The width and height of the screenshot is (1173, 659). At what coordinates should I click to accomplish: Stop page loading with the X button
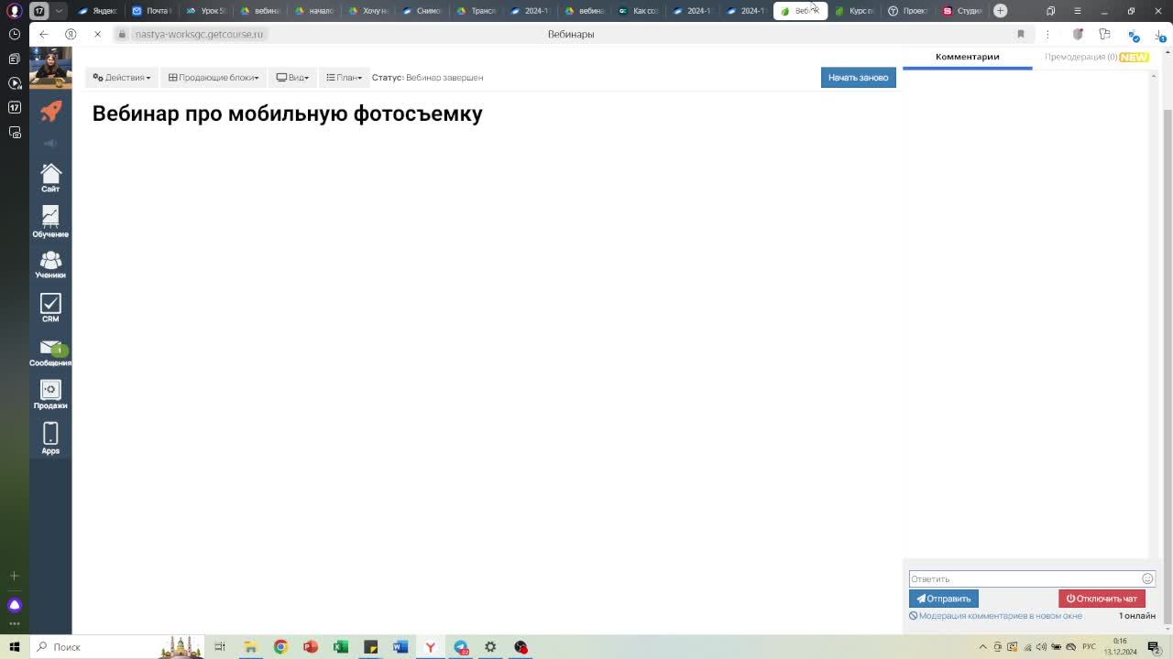coord(97,34)
